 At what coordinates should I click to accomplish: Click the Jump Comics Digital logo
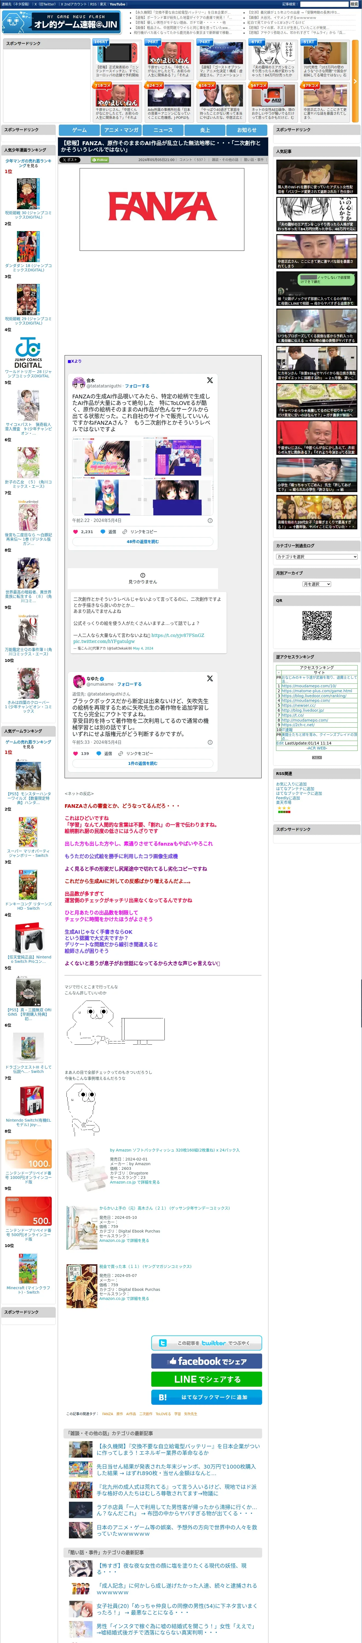tap(28, 353)
